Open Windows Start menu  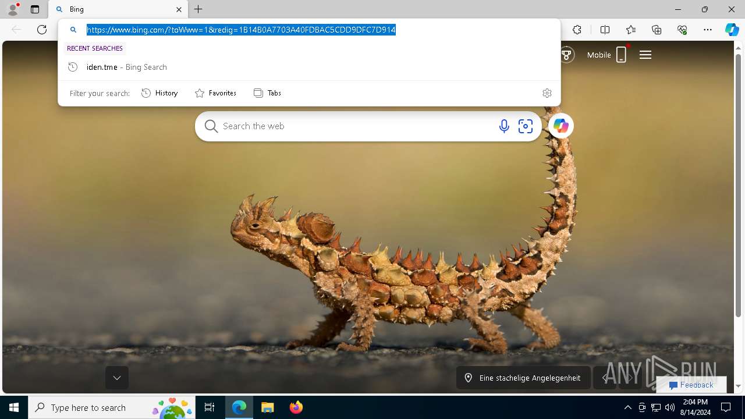click(14, 407)
